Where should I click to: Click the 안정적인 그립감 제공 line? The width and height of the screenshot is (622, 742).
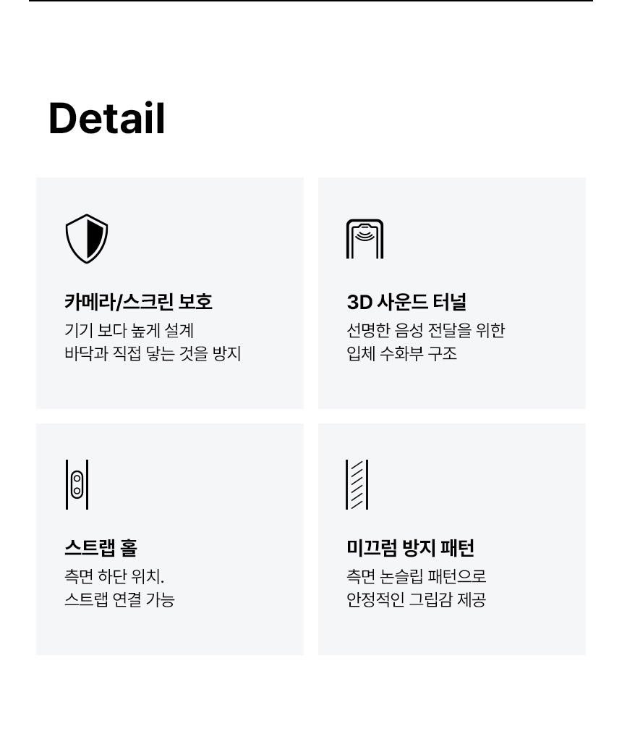tap(416, 600)
